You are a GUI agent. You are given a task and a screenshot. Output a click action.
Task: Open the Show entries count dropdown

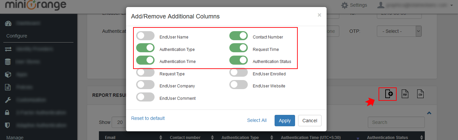119,122
